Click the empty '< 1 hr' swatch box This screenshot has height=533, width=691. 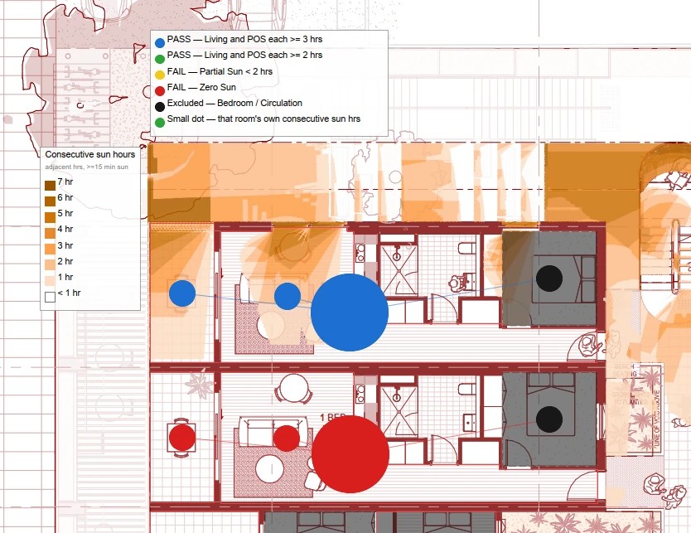[x=50, y=297]
